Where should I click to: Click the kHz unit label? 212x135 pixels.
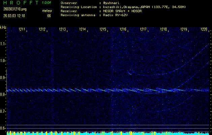[x=3, y=27]
